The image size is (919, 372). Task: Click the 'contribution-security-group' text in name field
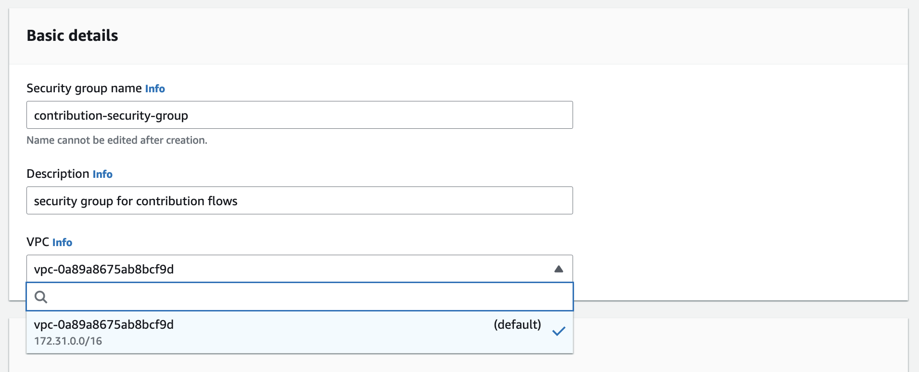pos(111,116)
